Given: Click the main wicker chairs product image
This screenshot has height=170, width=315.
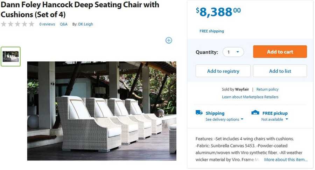Looking at the screenshot, I should point(101,111).
